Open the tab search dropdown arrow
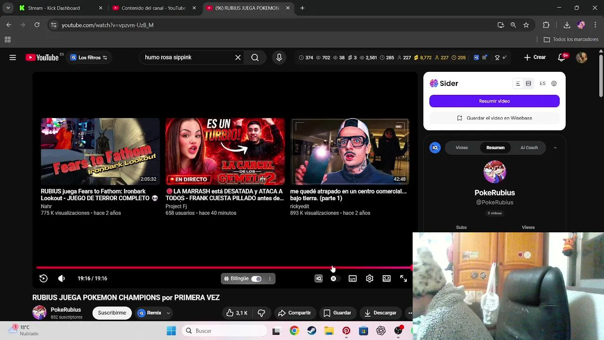This screenshot has height=340, width=604. [8, 8]
